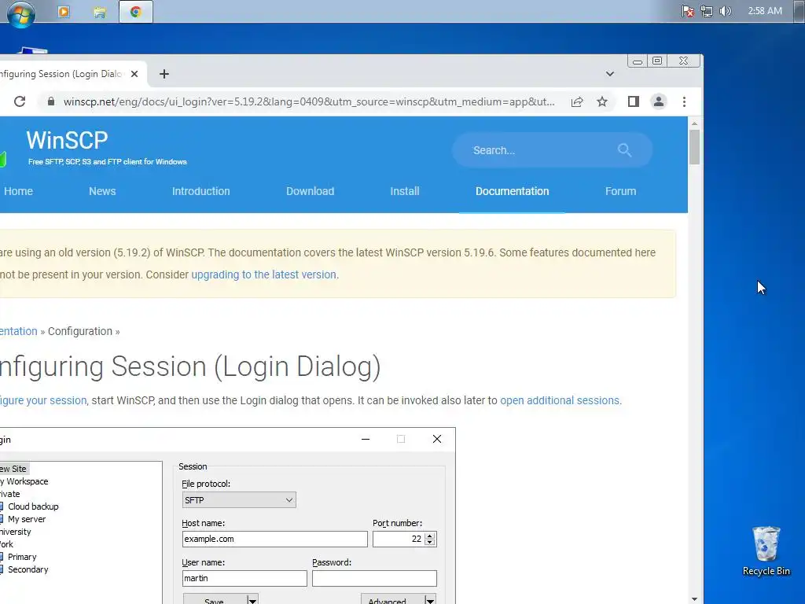Click page scrollbar down arrow
The image size is (805, 604).
(694, 598)
